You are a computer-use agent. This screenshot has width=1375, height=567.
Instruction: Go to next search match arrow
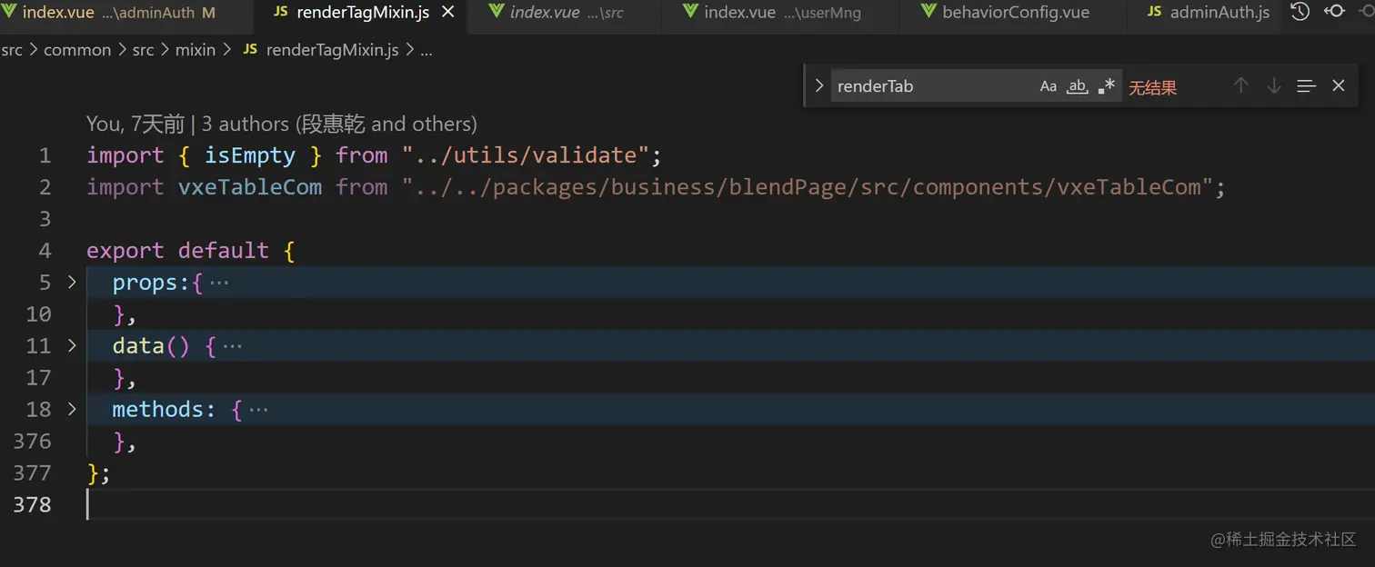point(1274,85)
